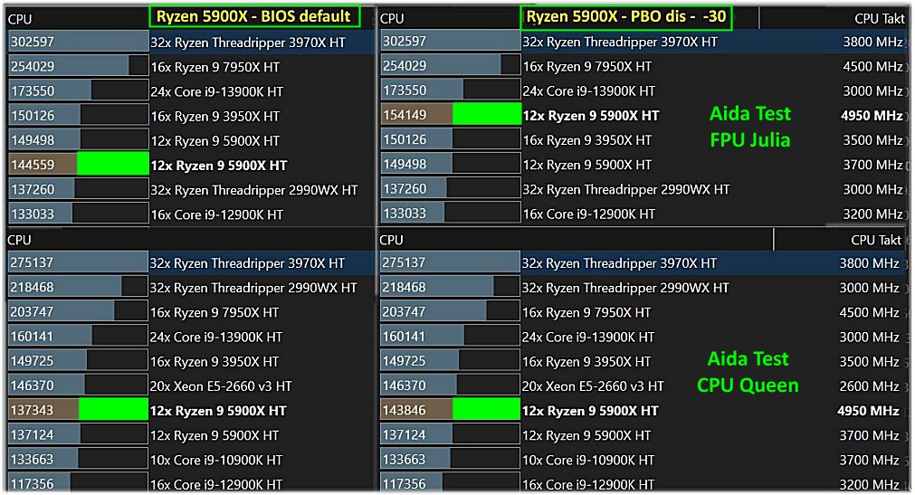Viewport: 915px width, 495px height.
Task: Click 3700 MHz in the 149498 row
Action: tap(873, 165)
